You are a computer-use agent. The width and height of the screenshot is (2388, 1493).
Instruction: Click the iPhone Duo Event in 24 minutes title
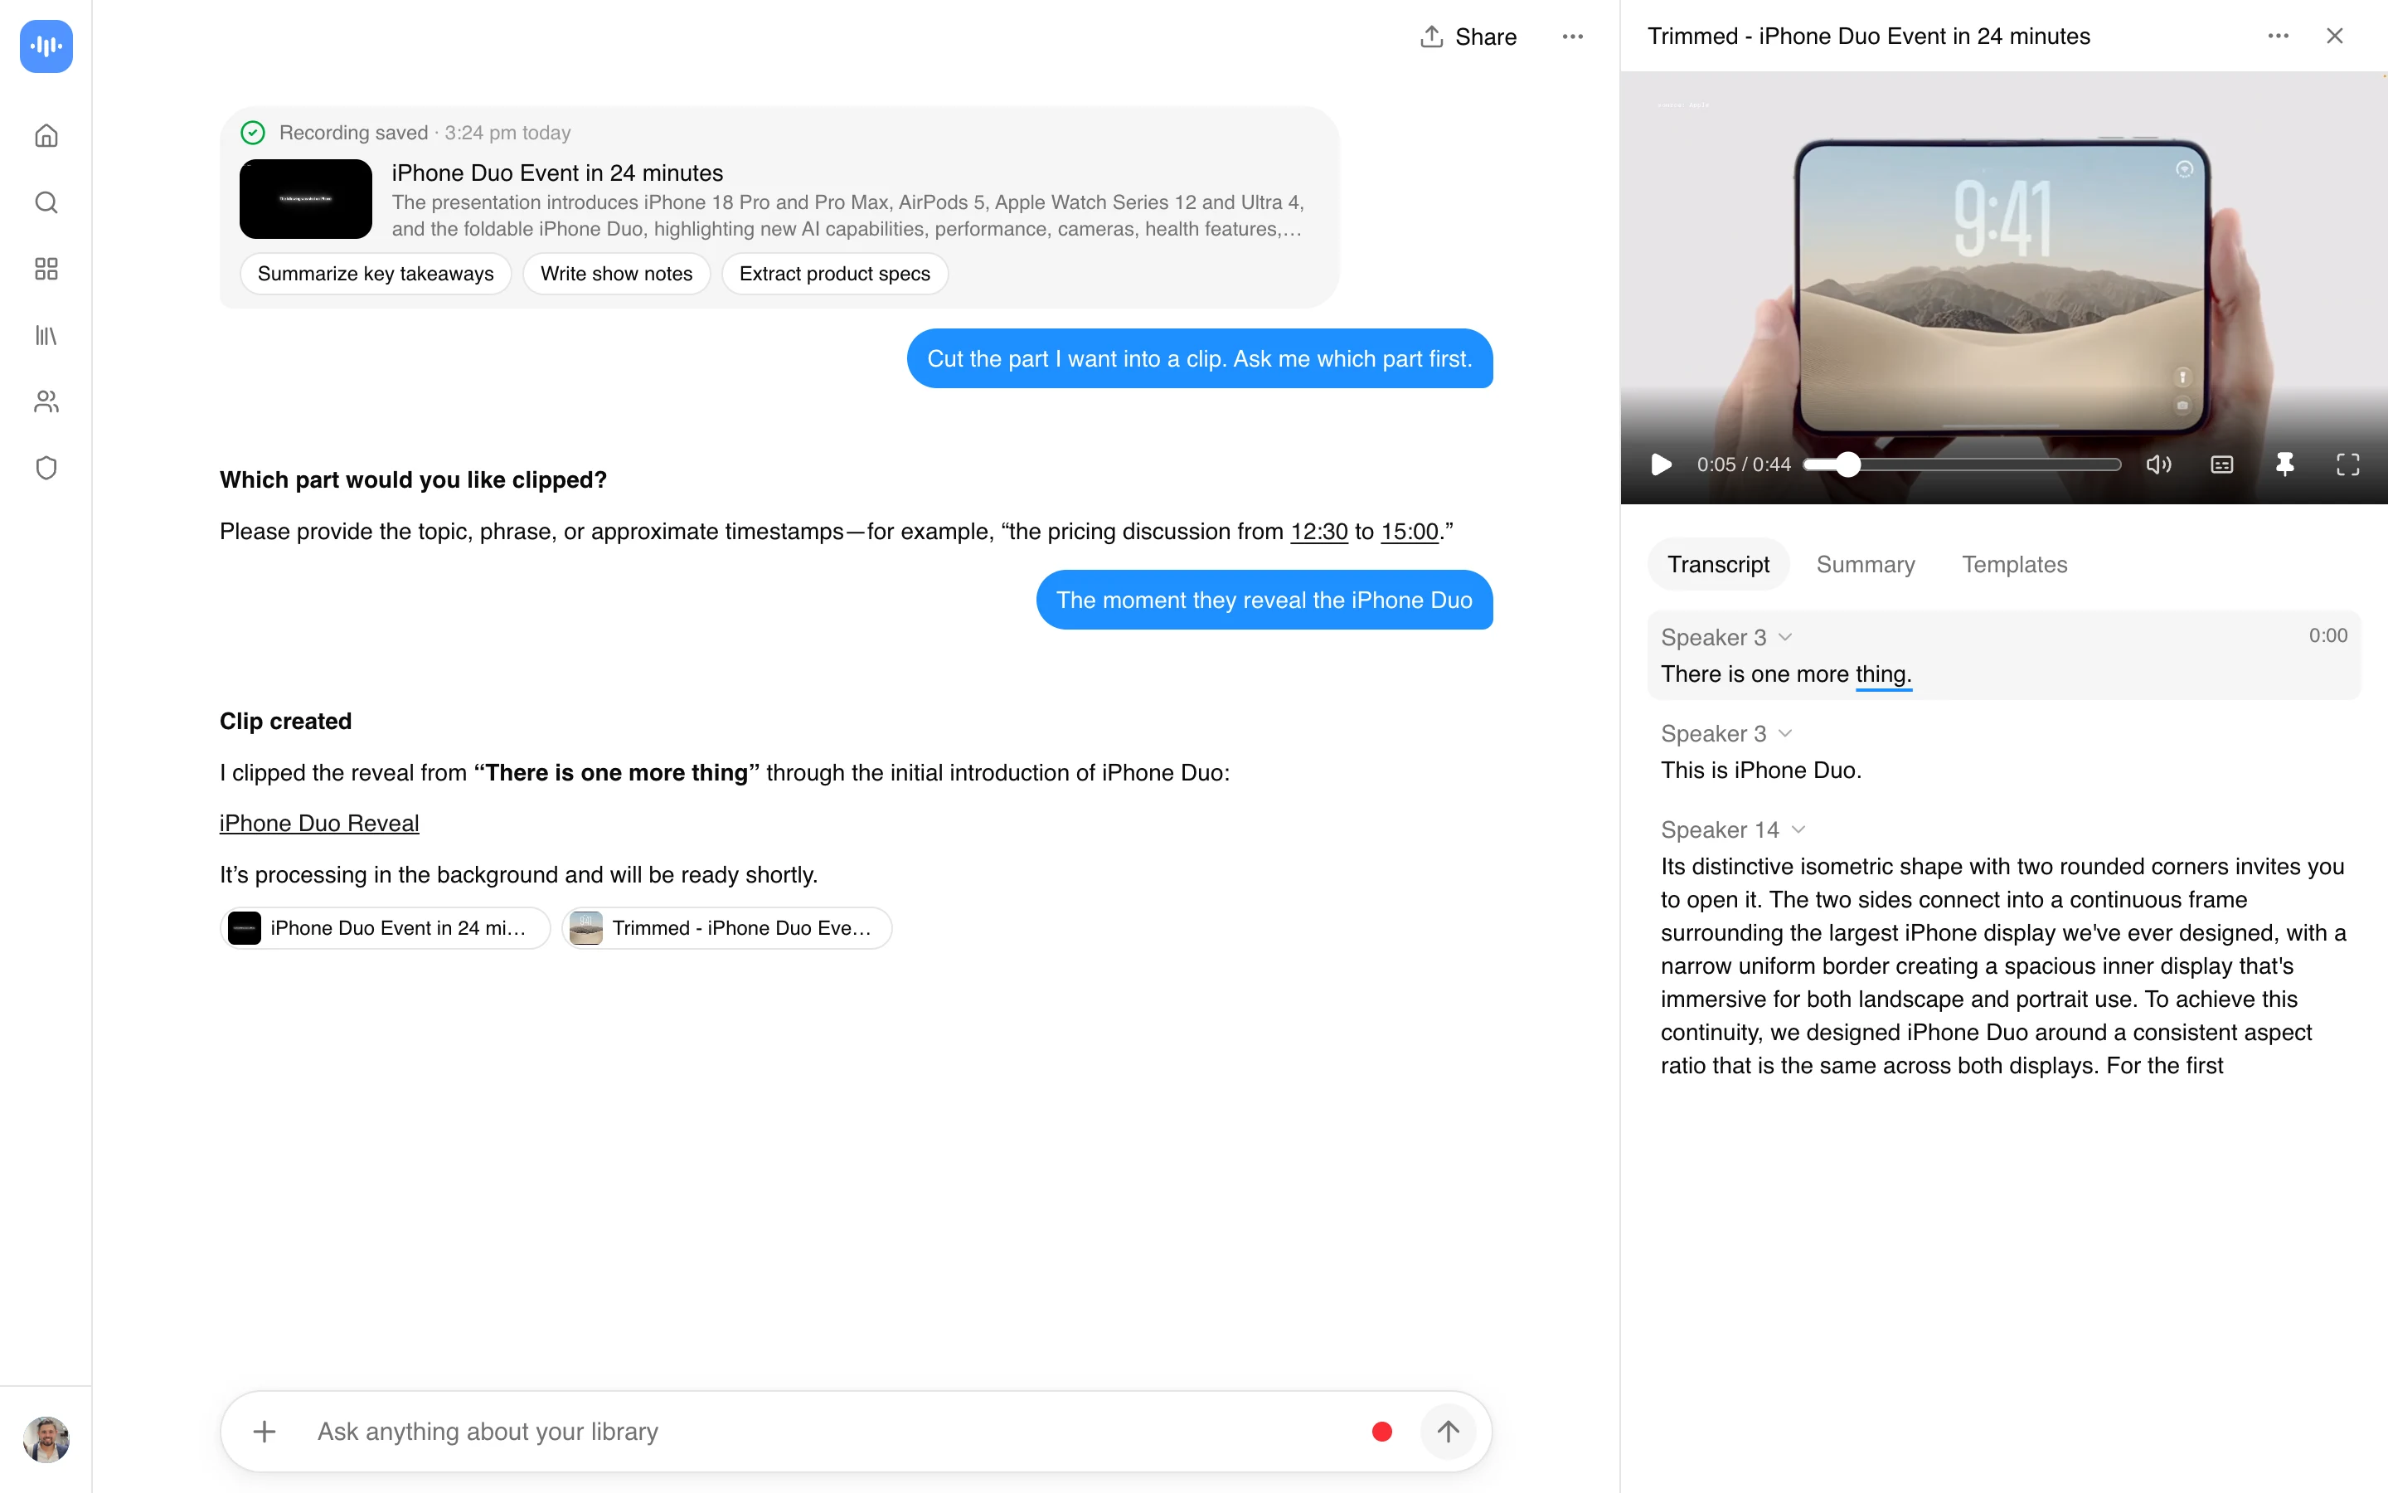557,173
